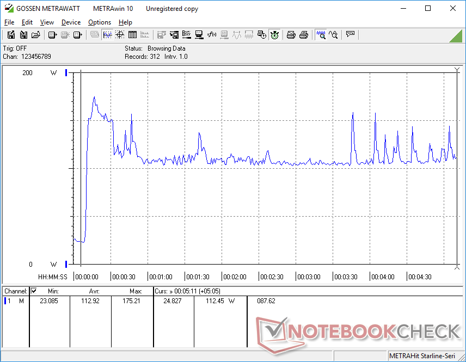Click the Max value 175.21
Image resolution: width=466 pixels, height=362 pixels.
point(131,301)
